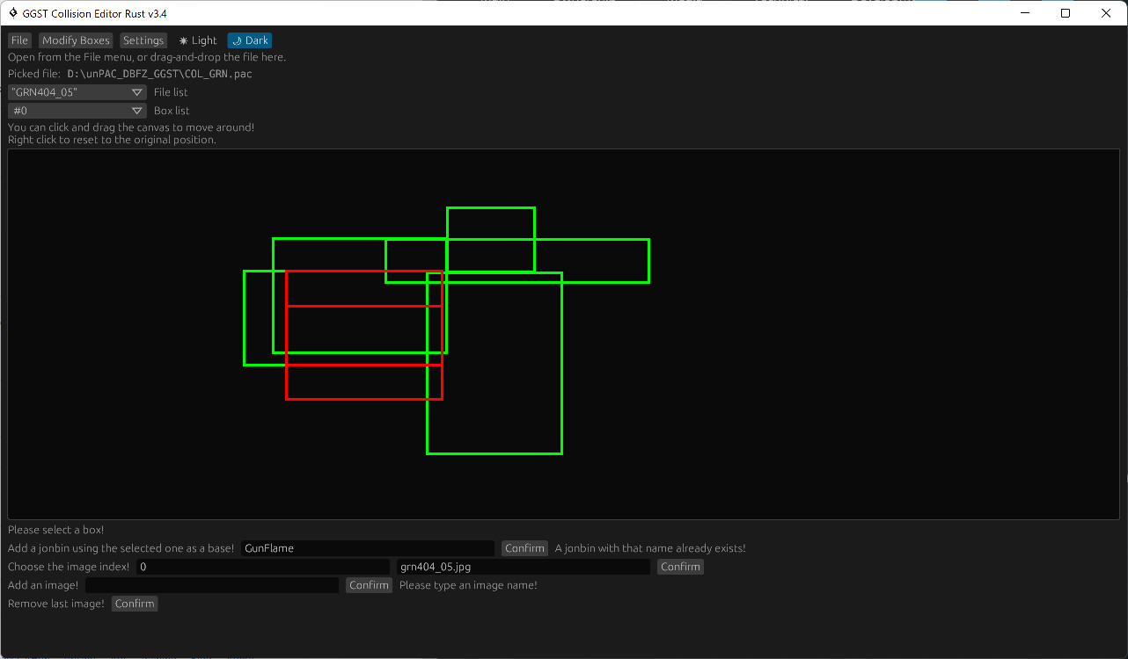Confirm removing the last image
The height and width of the screenshot is (659, 1128).
[134, 603]
